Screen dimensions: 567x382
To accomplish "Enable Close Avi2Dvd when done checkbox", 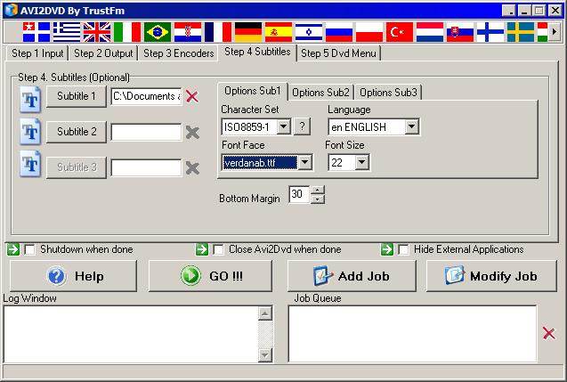I will click(218, 249).
